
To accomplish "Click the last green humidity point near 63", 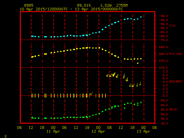I will tap(141, 102).
